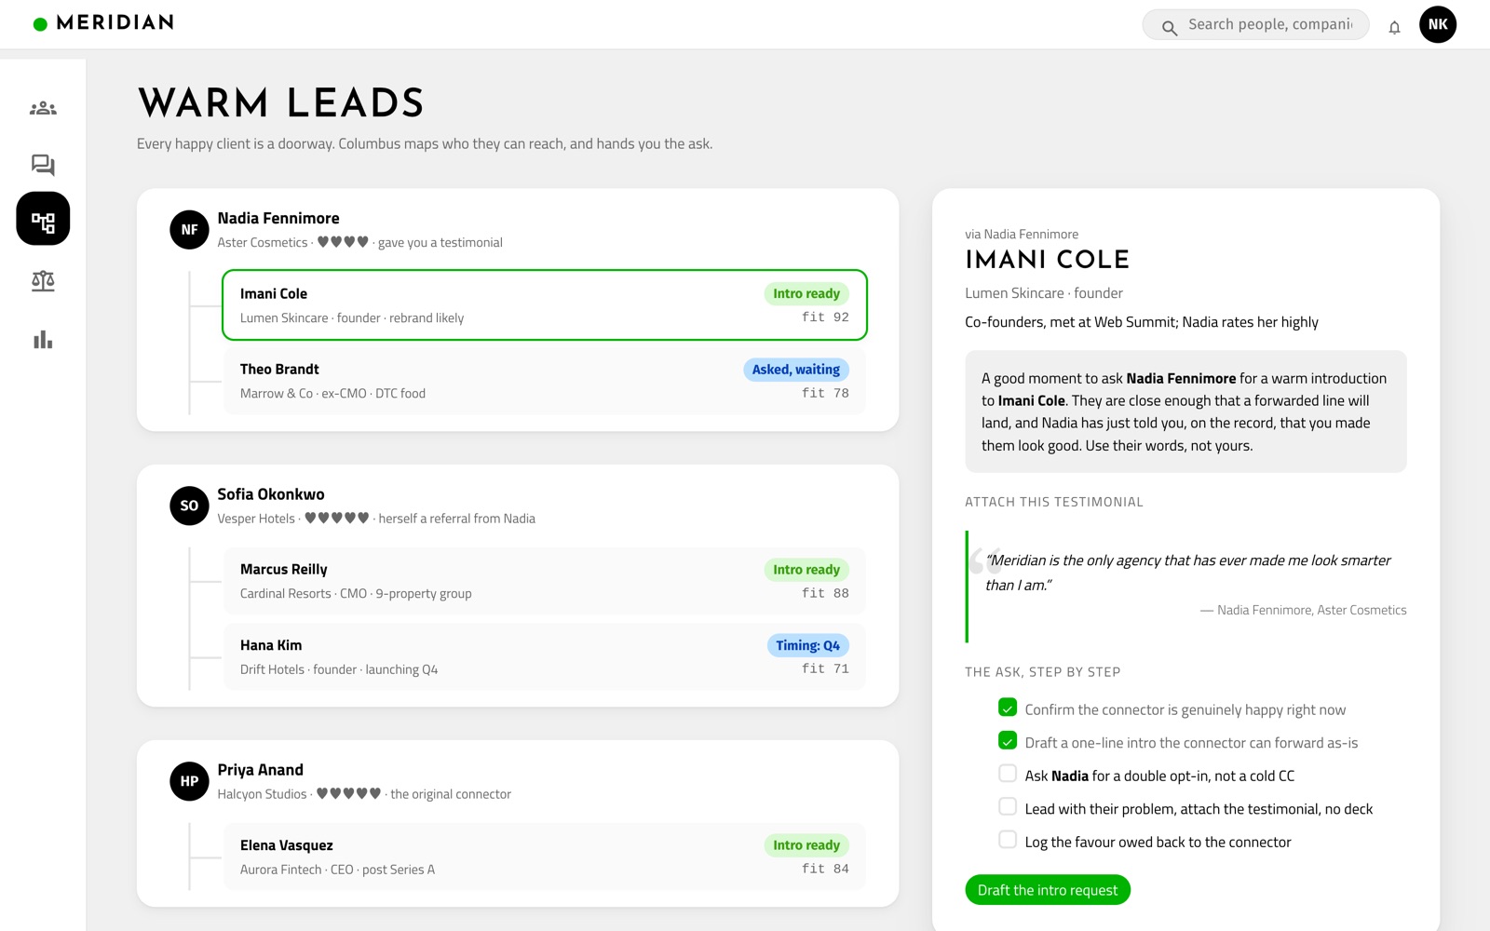Screen dimensions: 1490x931
Task: Open the bar chart analytics icon
Action: tap(43, 340)
